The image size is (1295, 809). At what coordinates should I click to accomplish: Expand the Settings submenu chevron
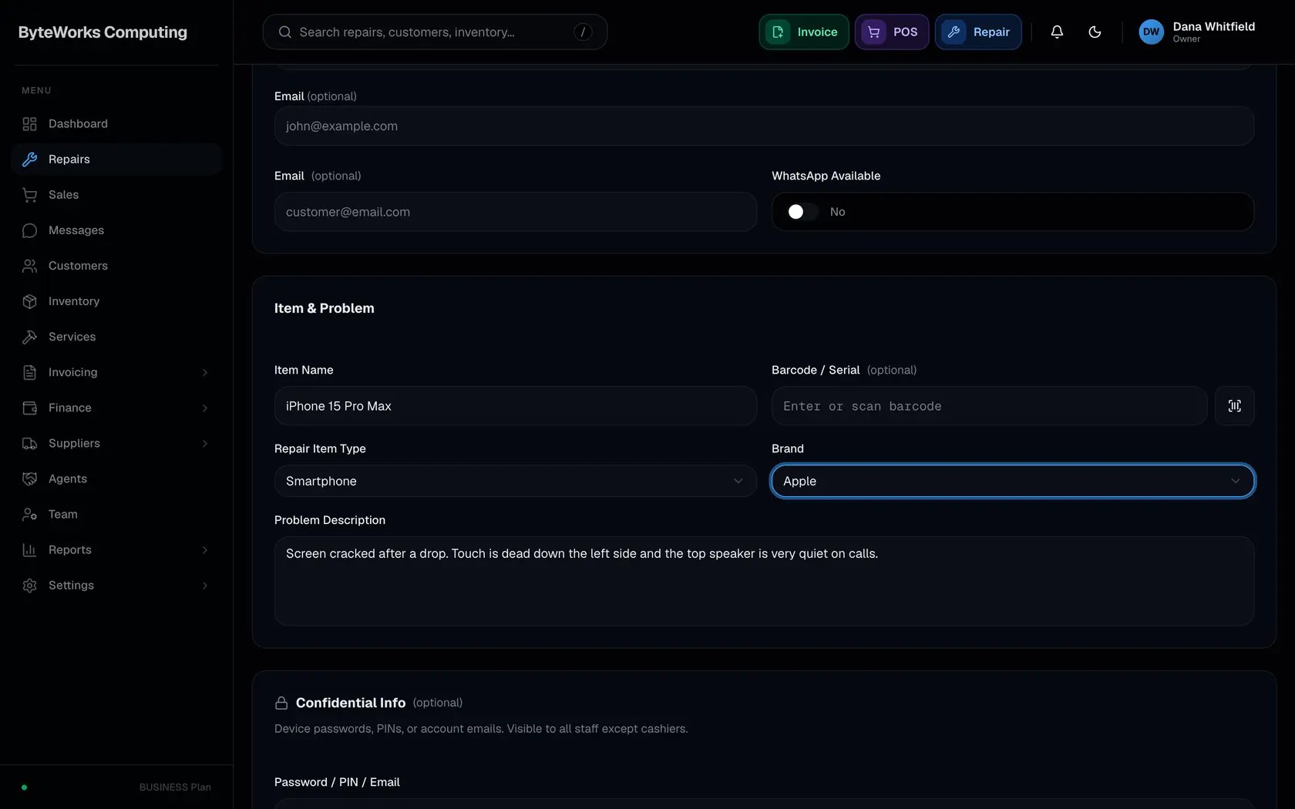205,586
